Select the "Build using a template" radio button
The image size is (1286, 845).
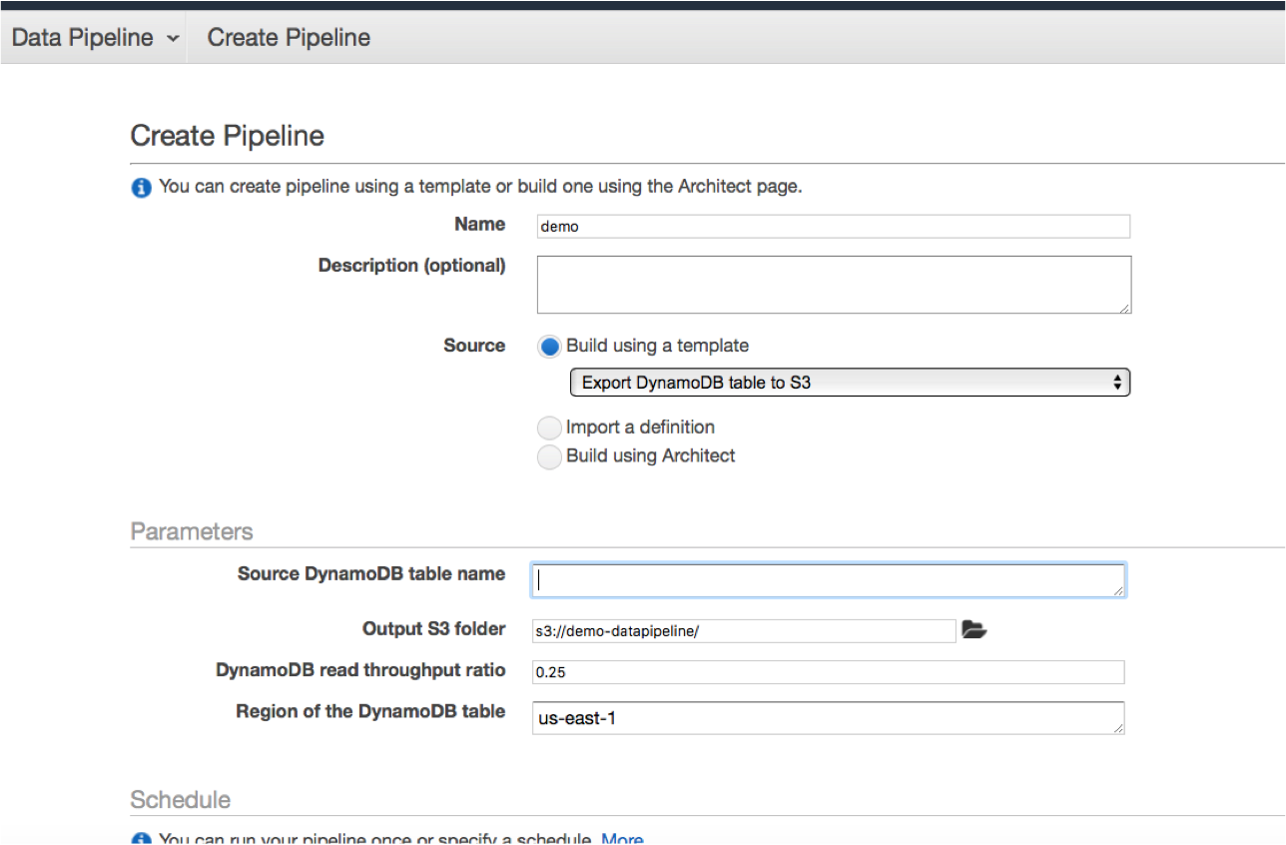pos(549,346)
